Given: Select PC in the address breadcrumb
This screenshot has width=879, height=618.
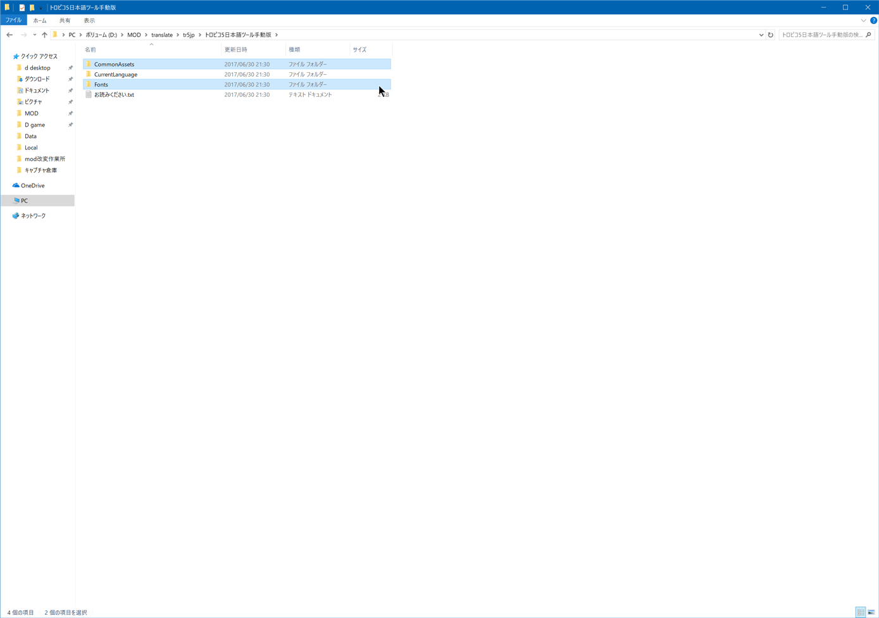Looking at the screenshot, I should tap(72, 35).
